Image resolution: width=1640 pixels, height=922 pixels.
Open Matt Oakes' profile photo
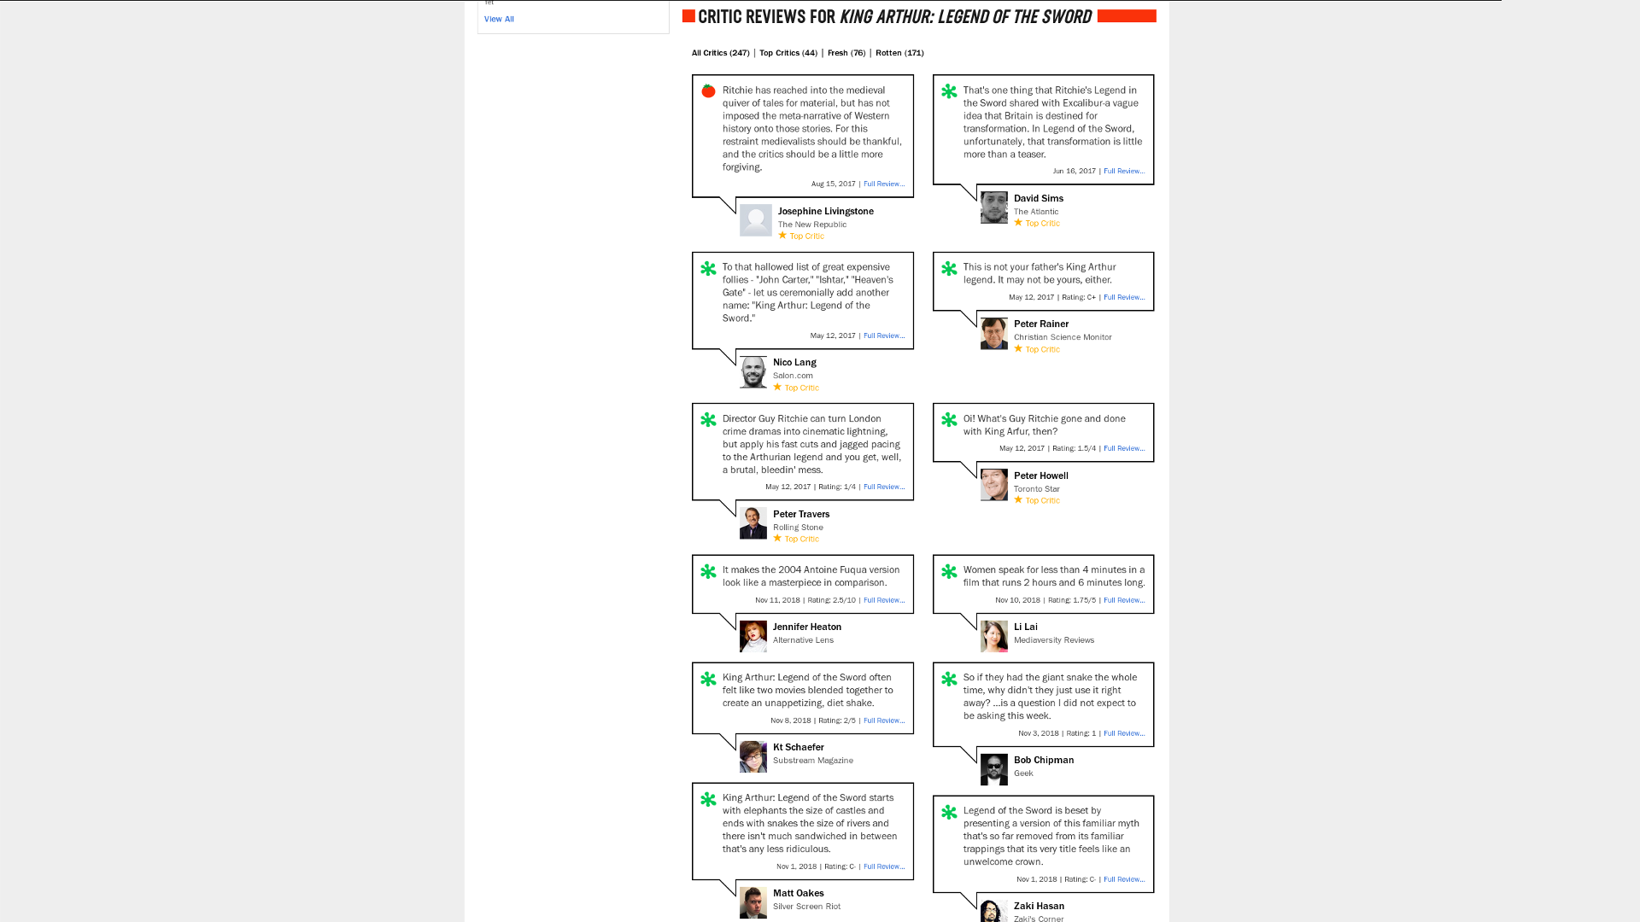pyautogui.click(x=753, y=903)
